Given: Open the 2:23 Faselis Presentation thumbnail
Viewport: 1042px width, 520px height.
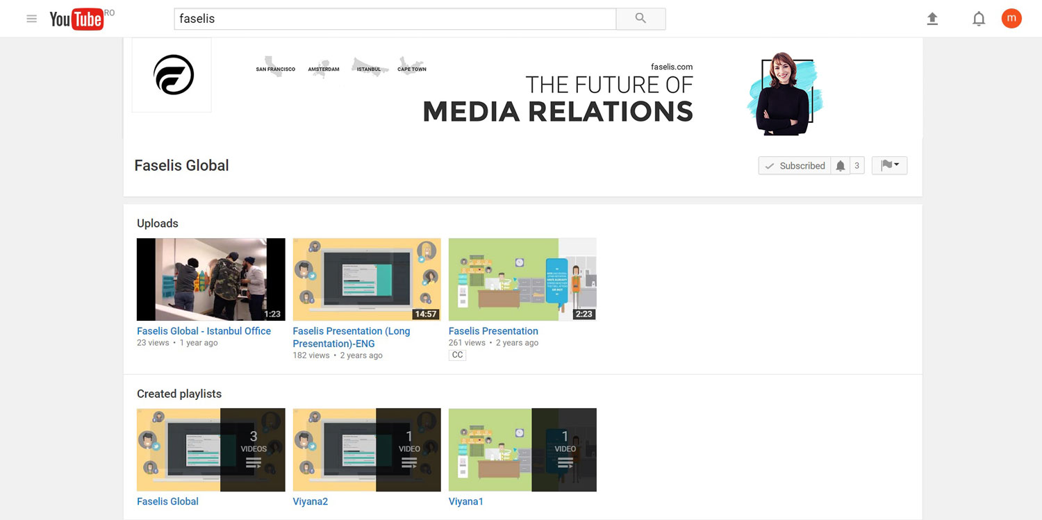Looking at the screenshot, I should [x=522, y=279].
